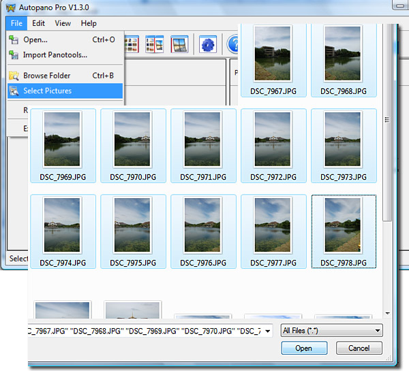Choose Browse Folder menu entry

tap(65, 76)
